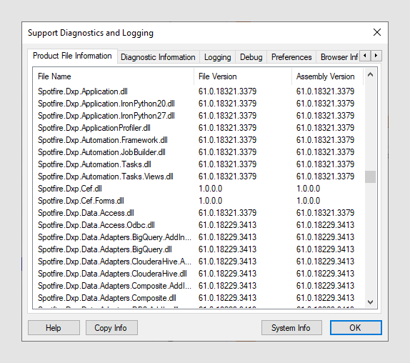Image resolution: width=410 pixels, height=363 pixels.
Task: Select Spotfire.Dxp.Cef.Forms.dll row
Action: (198, 201)
